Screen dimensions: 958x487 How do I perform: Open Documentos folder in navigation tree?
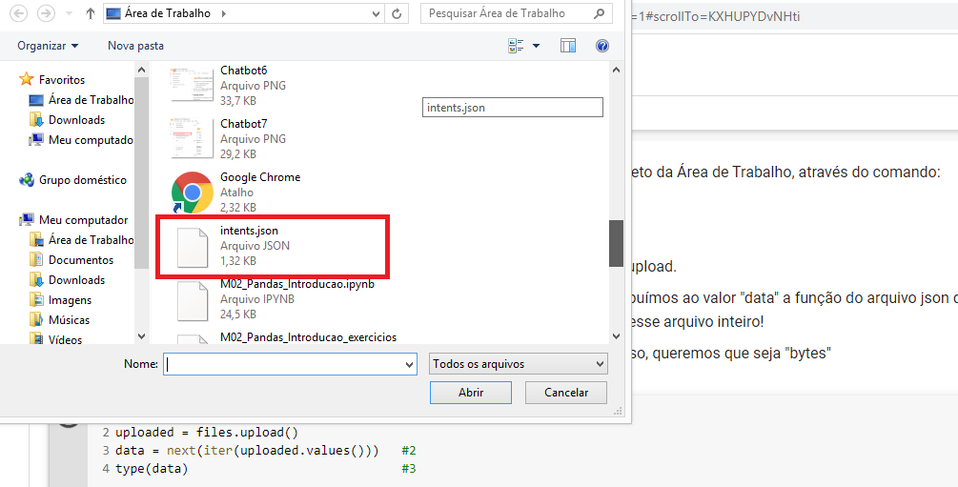71,259
